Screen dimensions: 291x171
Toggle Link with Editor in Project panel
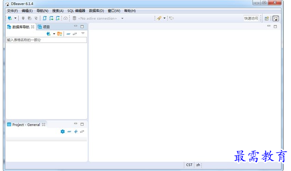click(82, 132)
